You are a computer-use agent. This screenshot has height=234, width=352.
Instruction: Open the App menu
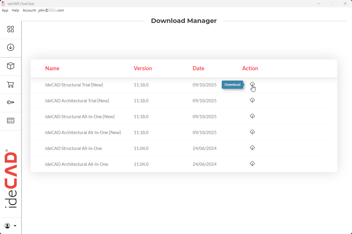[x=5, y=10]
